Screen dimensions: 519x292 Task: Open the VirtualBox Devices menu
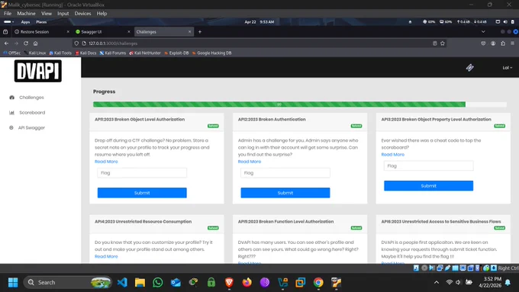point(82,14)
